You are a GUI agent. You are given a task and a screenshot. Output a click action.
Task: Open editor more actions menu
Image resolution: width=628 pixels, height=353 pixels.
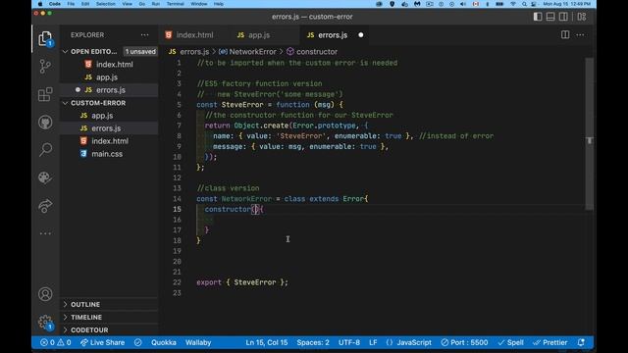(580, 35)
